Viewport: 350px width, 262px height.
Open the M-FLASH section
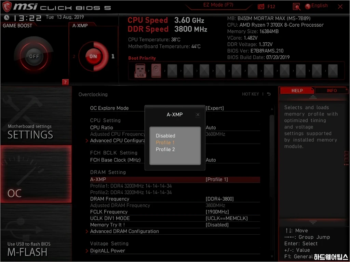pos(36,232)
